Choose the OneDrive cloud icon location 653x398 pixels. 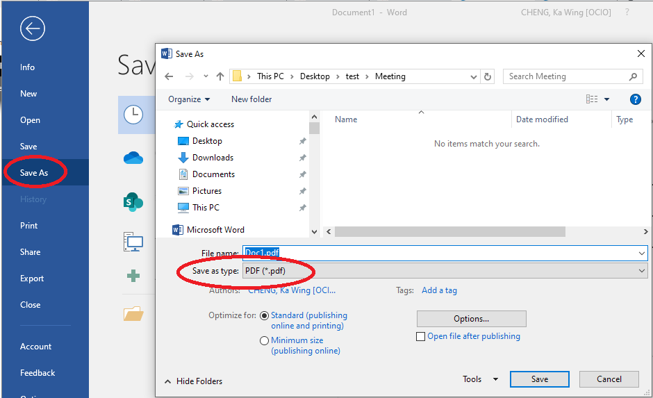tap(133, 158)
